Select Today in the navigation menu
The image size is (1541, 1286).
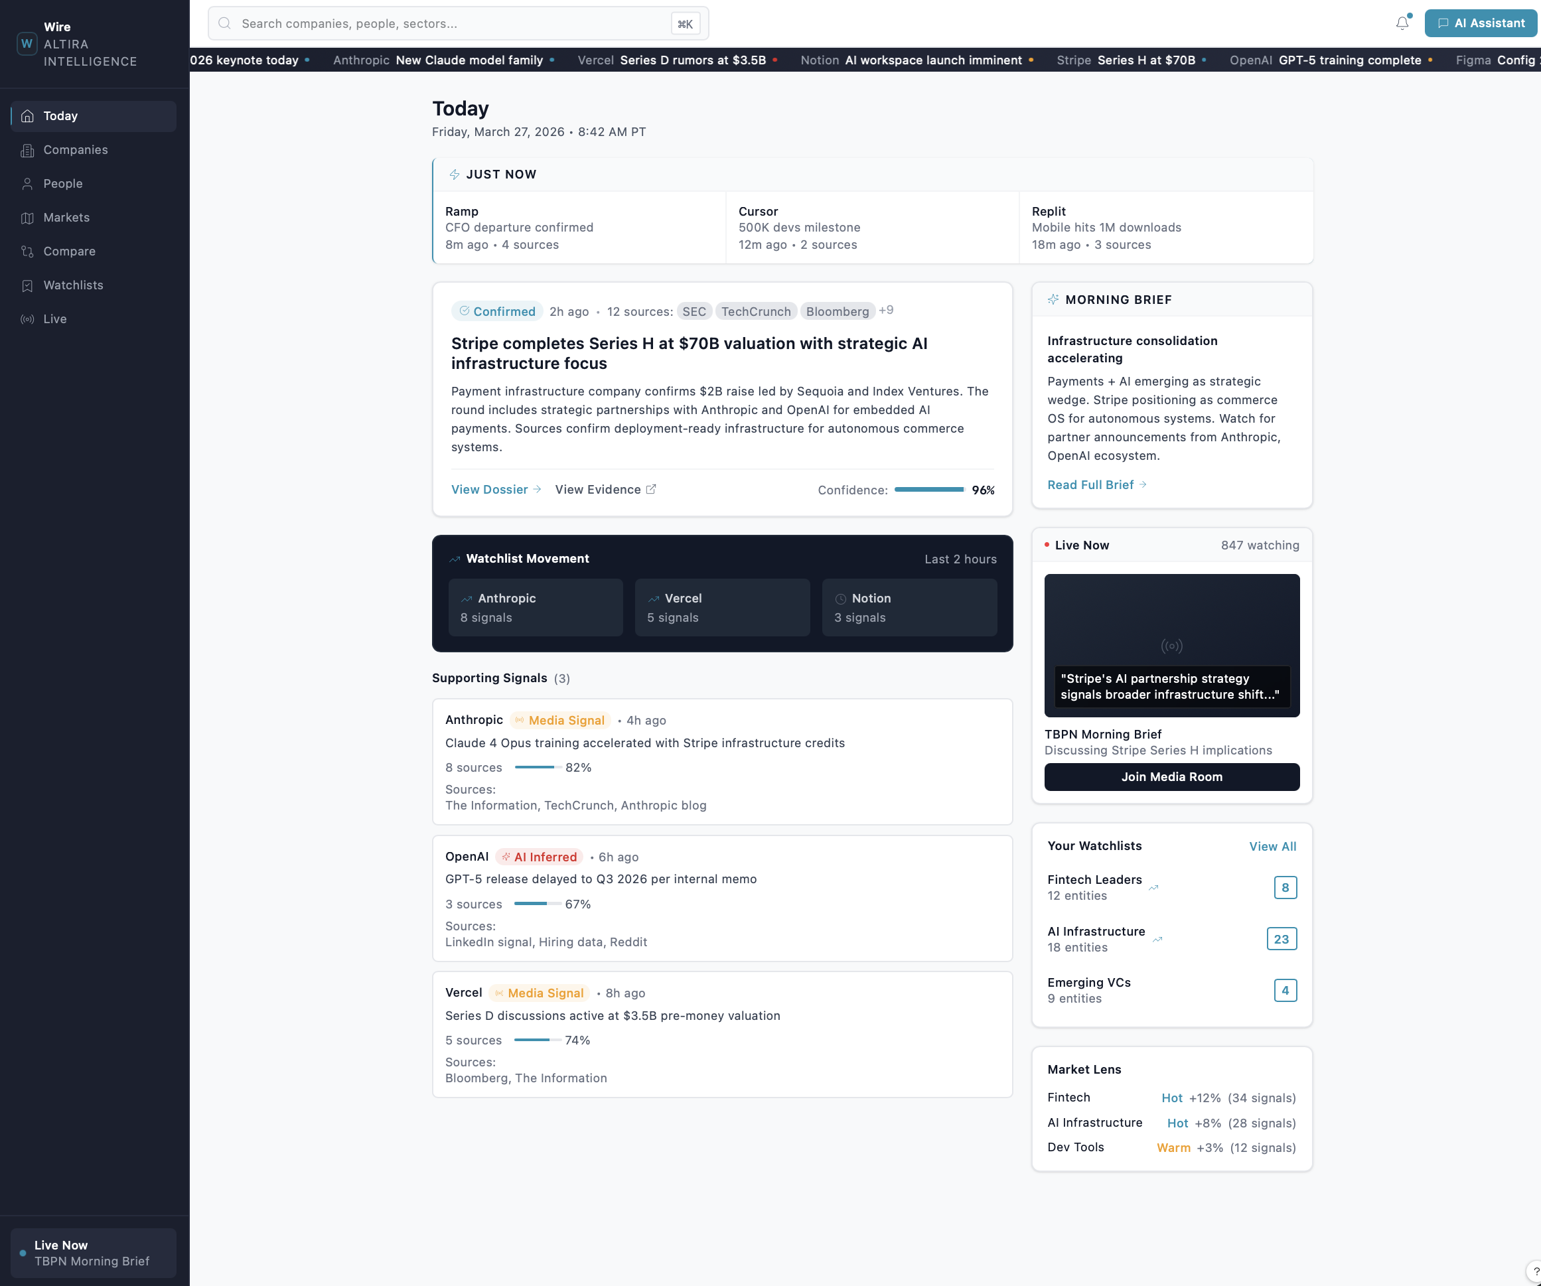point(60,115)
